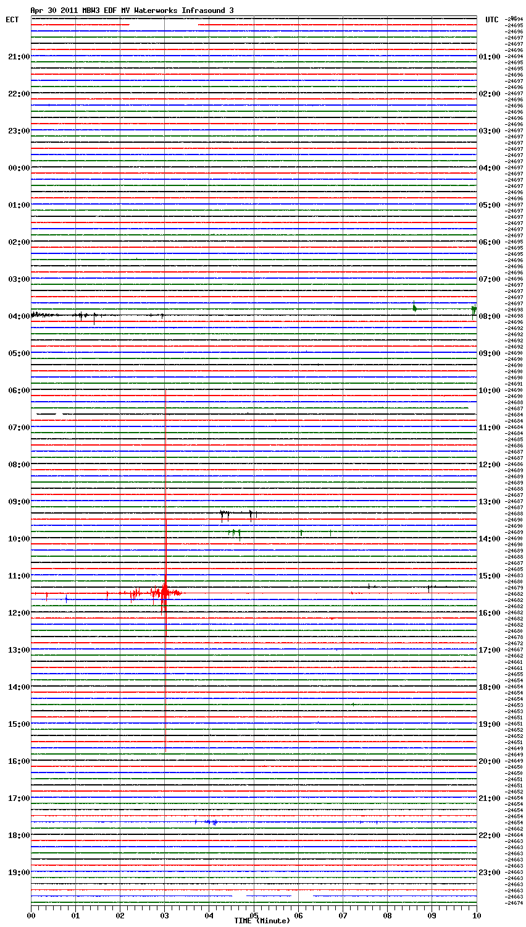Click the green burst near minute 8.6 before 08:00 UTC

click(414, 307)
